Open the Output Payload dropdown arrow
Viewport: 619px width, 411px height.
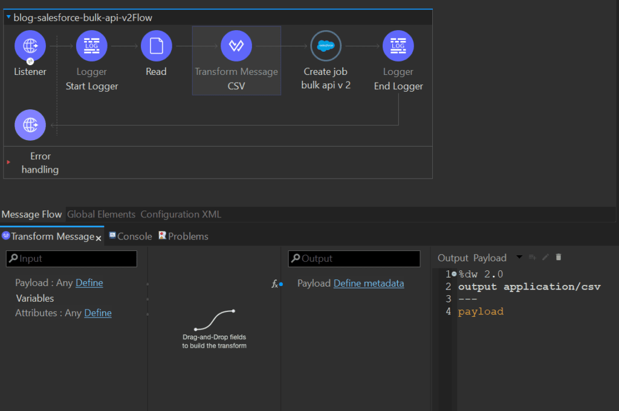click(x=519, y=257)
